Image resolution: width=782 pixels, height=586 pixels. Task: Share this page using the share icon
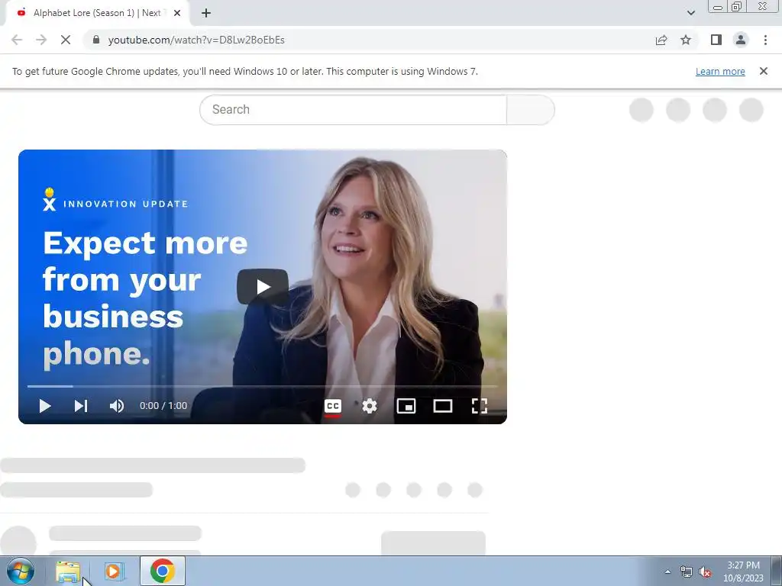click(x=661, y=40)
